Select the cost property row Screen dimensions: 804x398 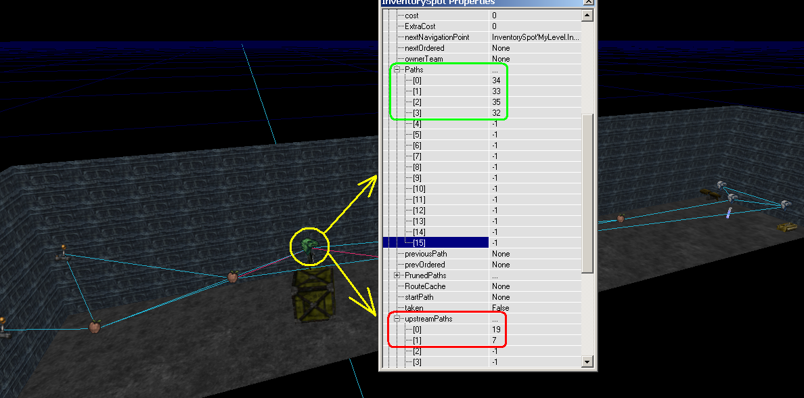[x=482, y=16]
